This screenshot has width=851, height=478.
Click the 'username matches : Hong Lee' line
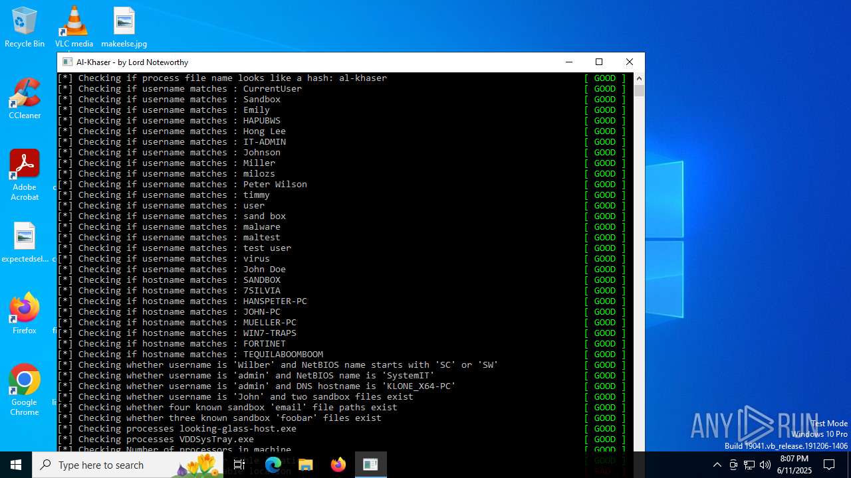tap(172, 131)
